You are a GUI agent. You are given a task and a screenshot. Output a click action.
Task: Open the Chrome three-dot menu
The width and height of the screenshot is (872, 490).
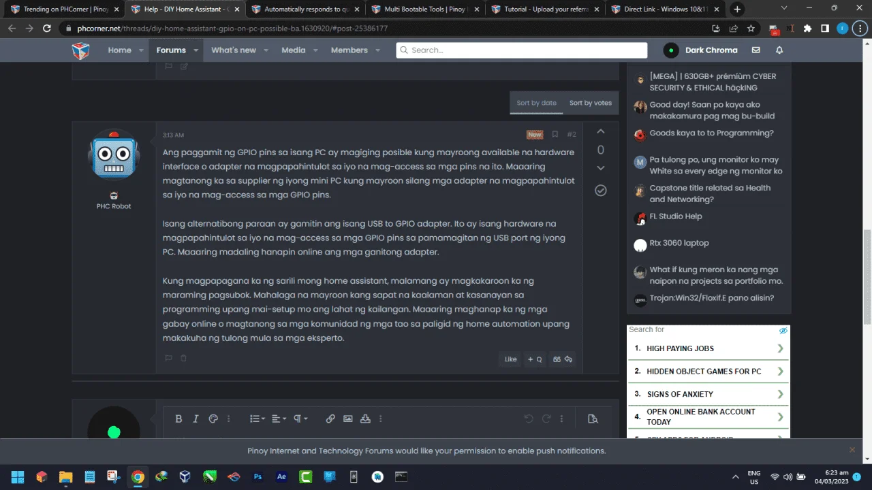pos(860,29)
